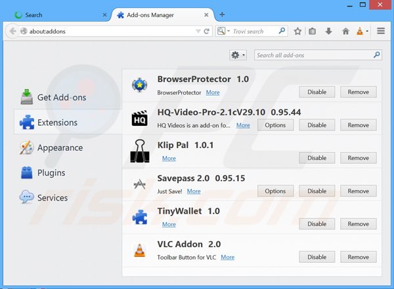
Task: Open the URL history dropdown arrow
Action: pos(198,31)
